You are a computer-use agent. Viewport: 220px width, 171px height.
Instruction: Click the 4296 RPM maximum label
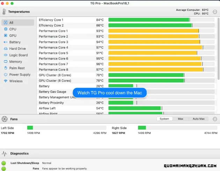point(100,133)
